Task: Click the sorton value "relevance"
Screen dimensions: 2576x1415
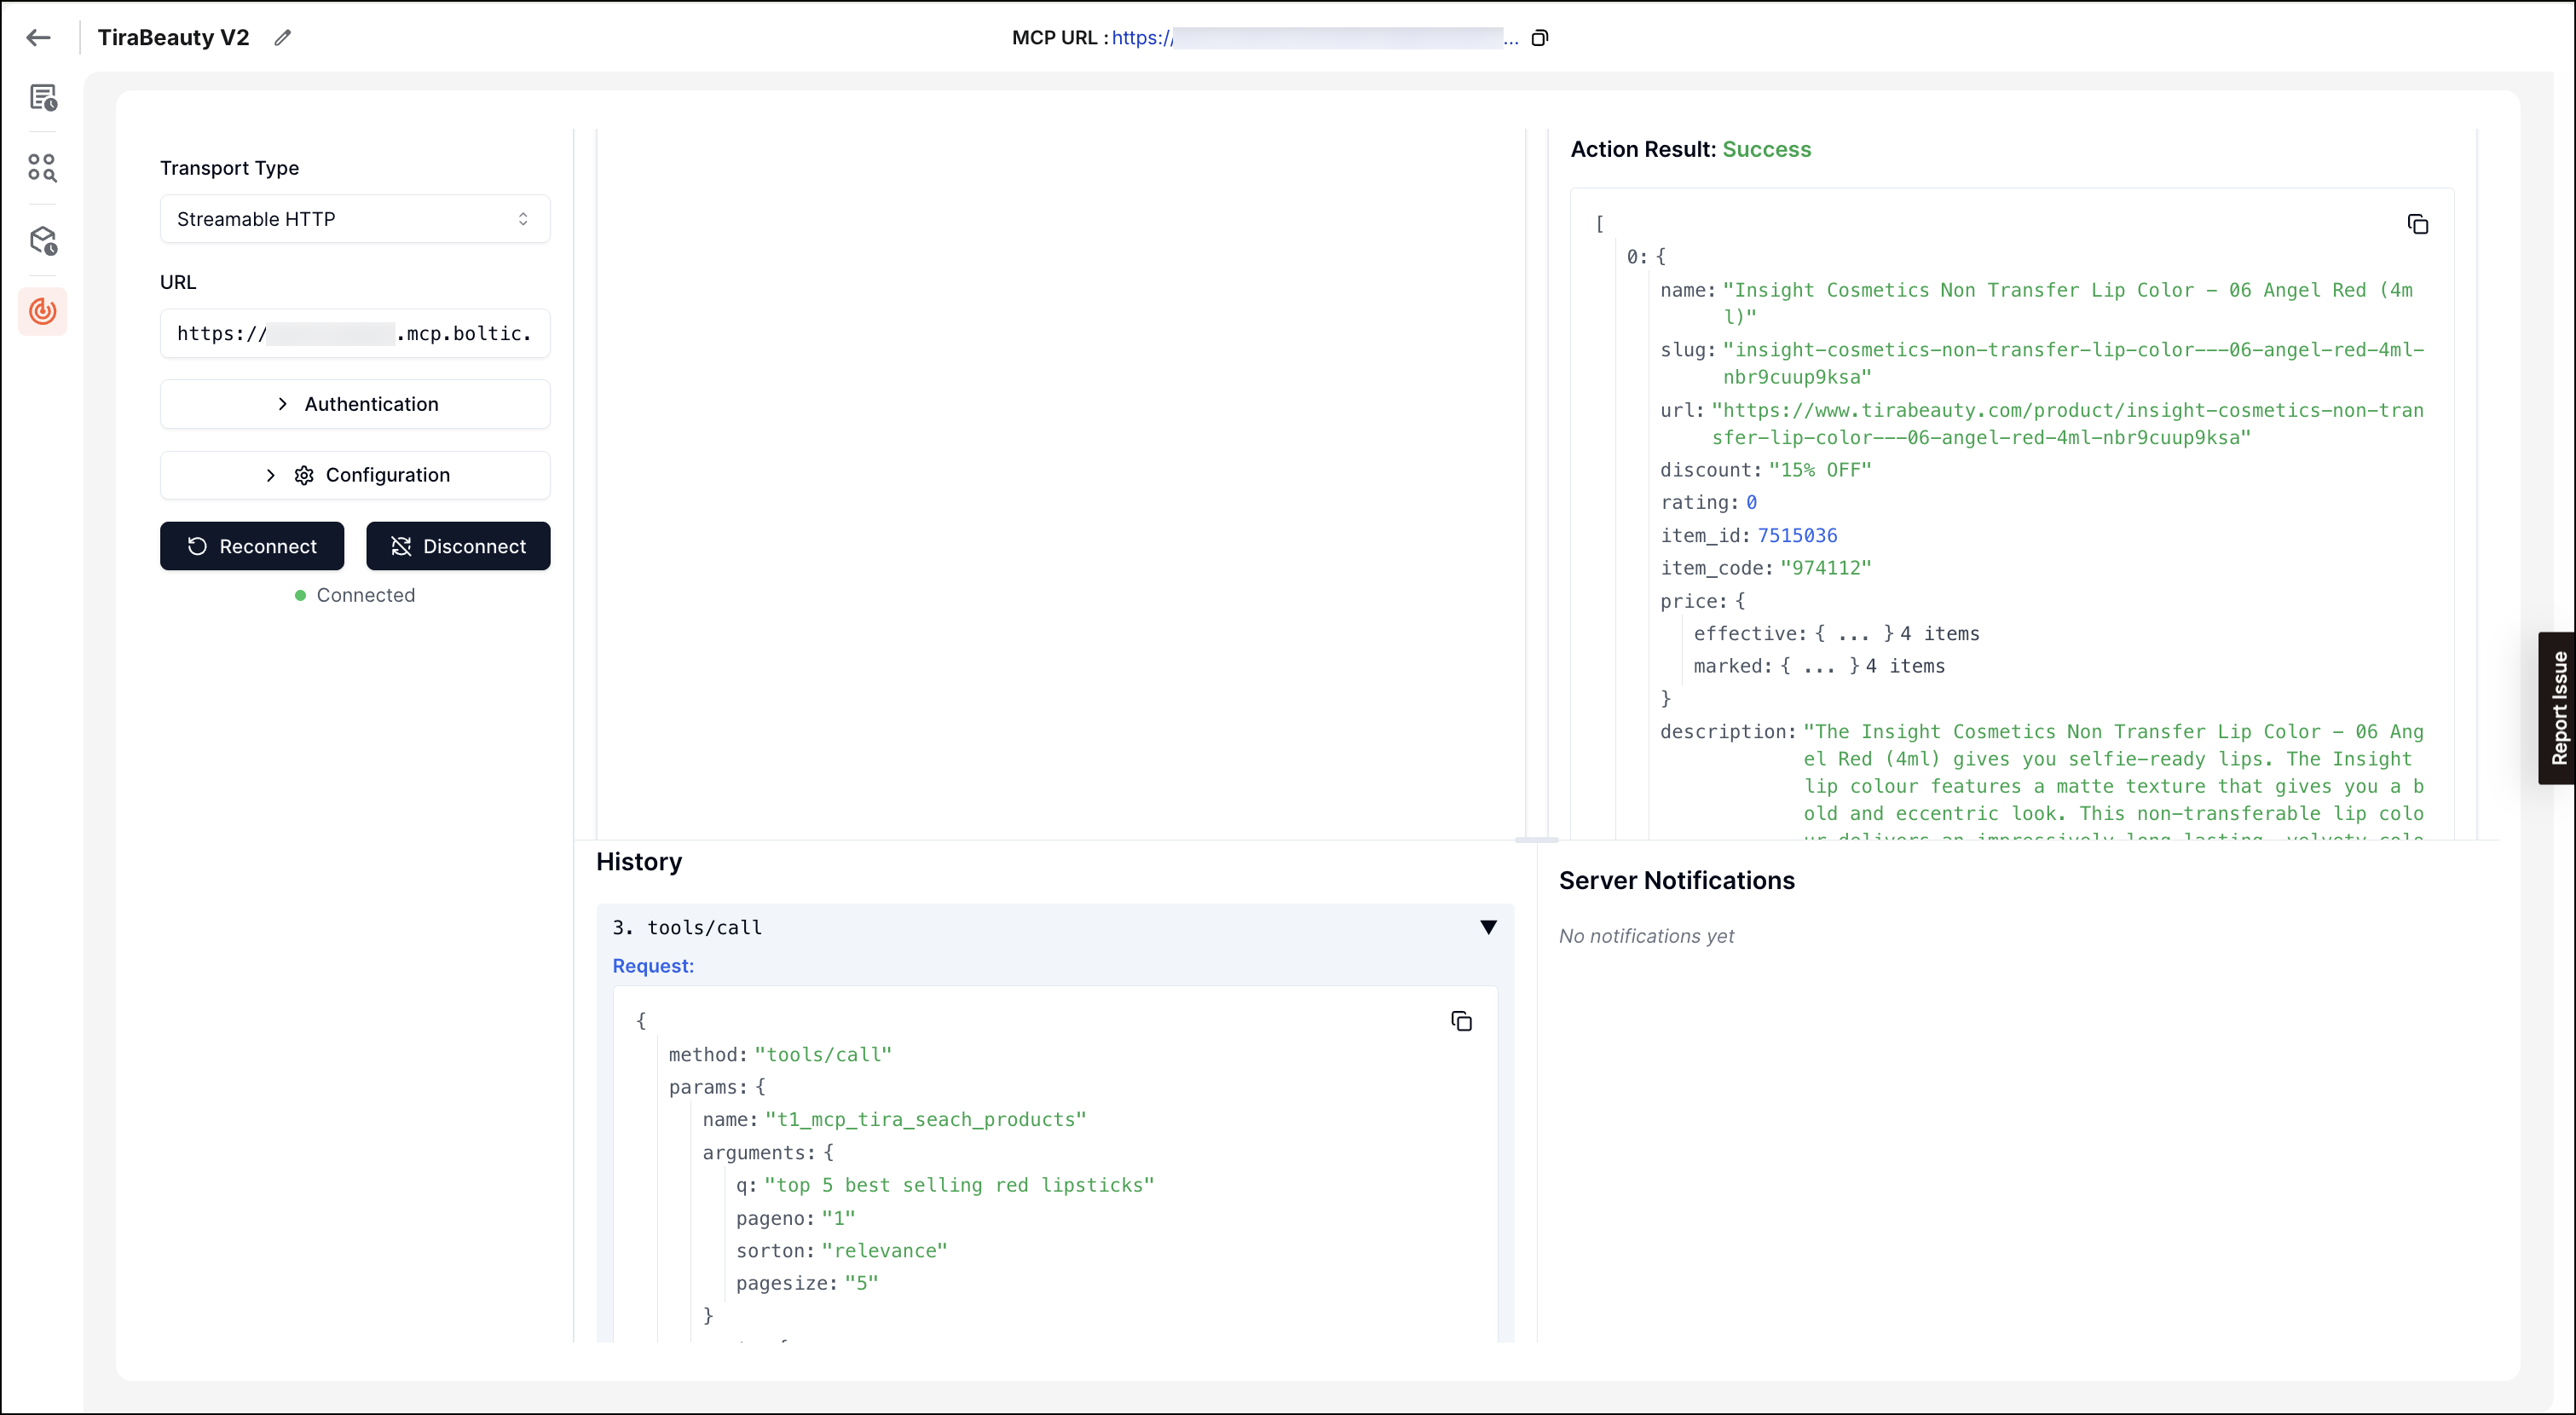Action: [x=885, y=1251]
